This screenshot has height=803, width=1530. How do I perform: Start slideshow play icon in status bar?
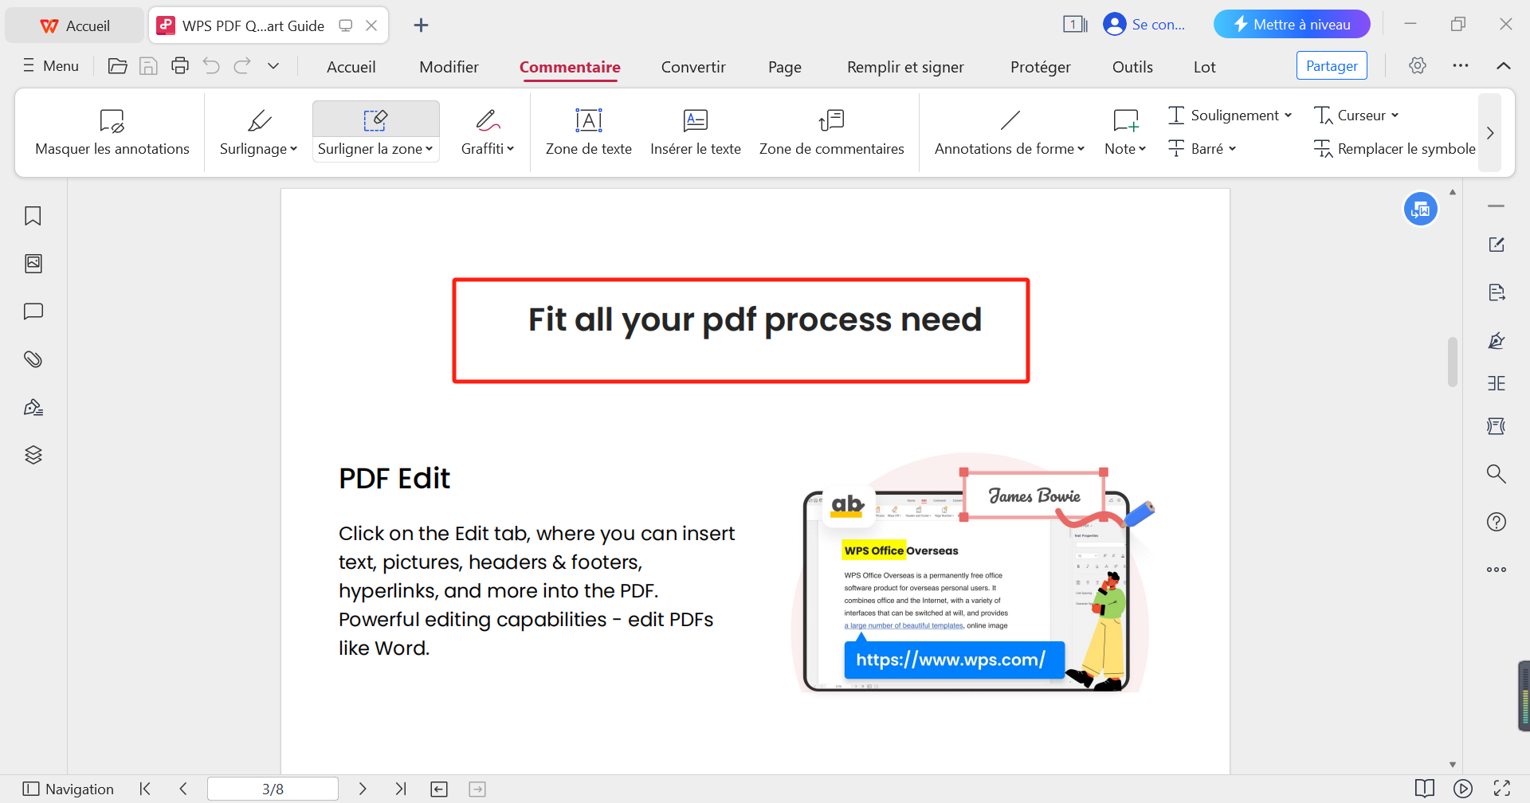1463,789
